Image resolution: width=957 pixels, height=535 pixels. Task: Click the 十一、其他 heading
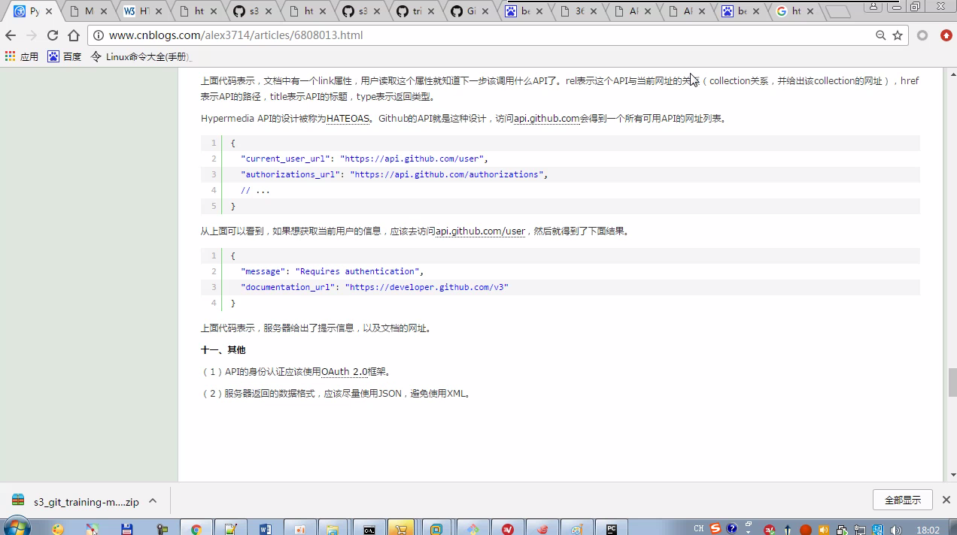pos(223,349)
